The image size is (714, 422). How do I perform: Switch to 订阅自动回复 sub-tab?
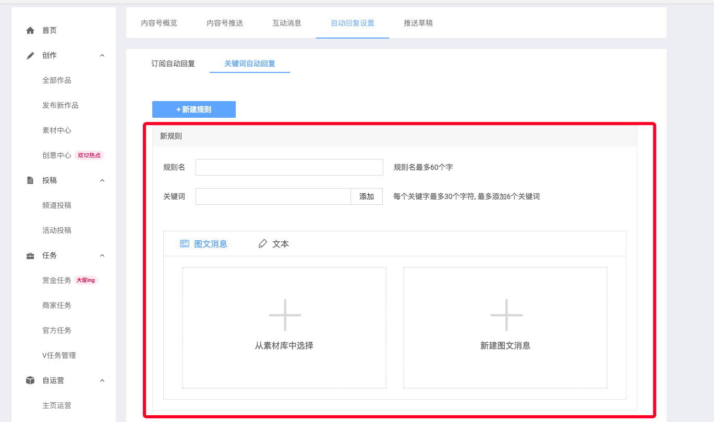point(173,64)
